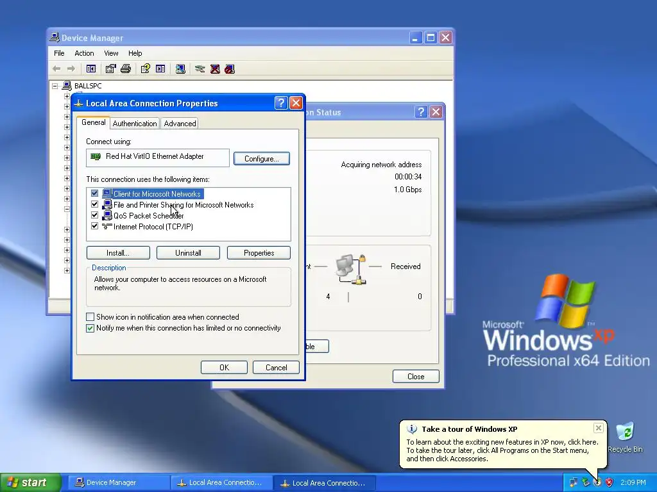Click the Scan for hardware changes icon
Viewport: 657px width, 492px height.
(180, 69)
